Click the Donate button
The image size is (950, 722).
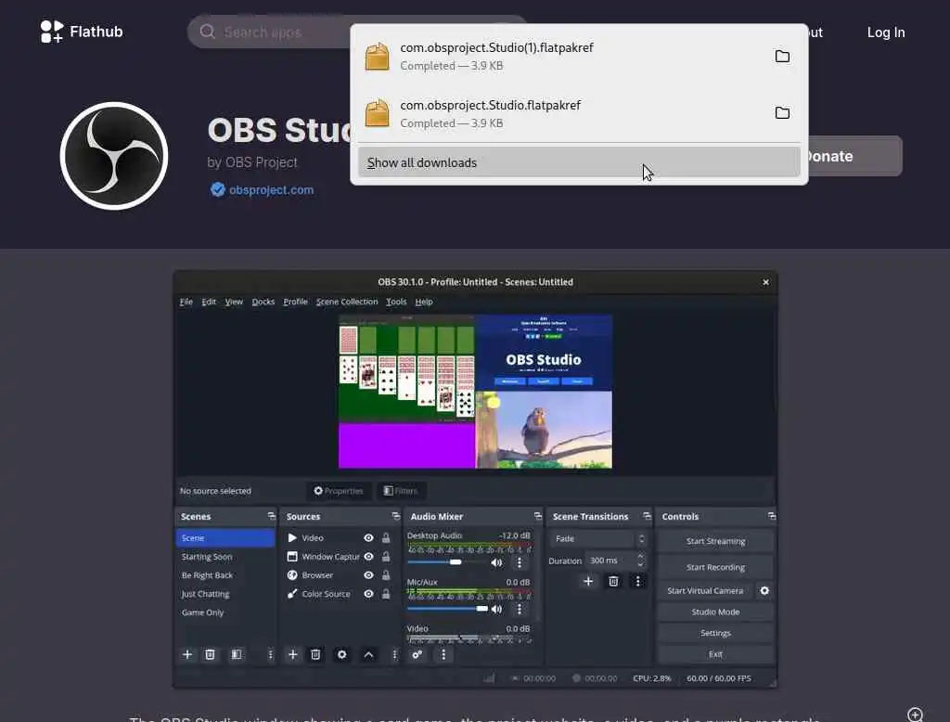[x=854, y=156]
